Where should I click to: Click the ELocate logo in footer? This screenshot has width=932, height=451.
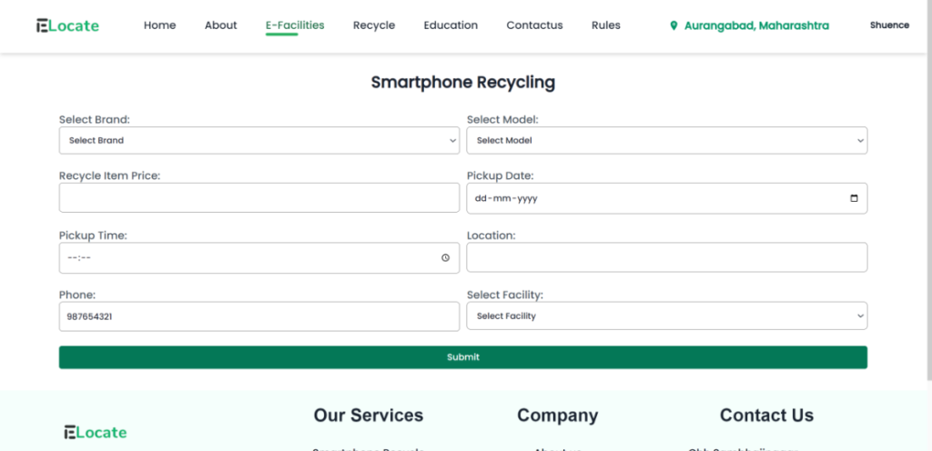coord(95,432)
